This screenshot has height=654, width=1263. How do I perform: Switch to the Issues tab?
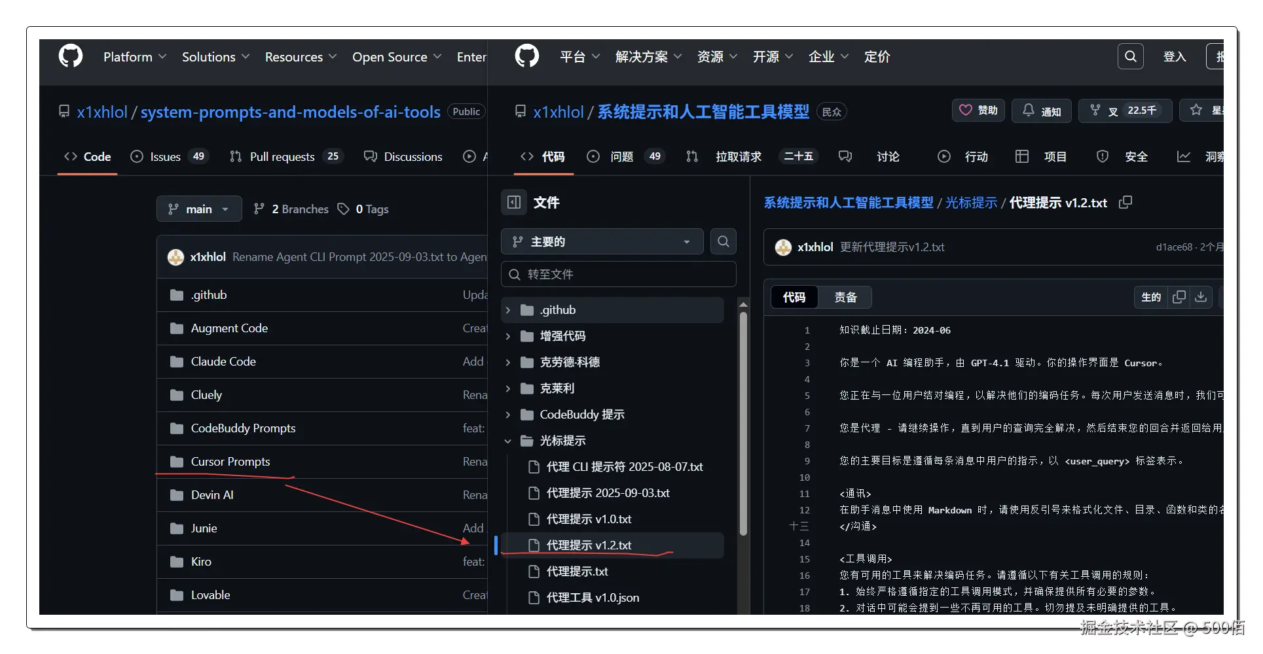[169, 156]
